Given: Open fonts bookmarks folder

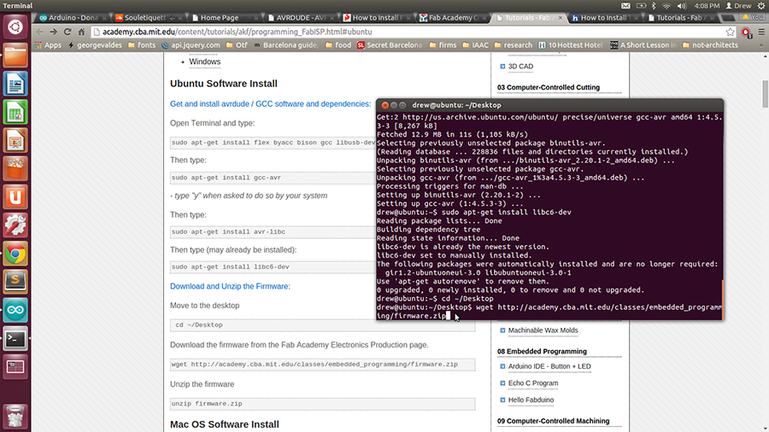Looking at the screenshot, I should coord(142,45).
